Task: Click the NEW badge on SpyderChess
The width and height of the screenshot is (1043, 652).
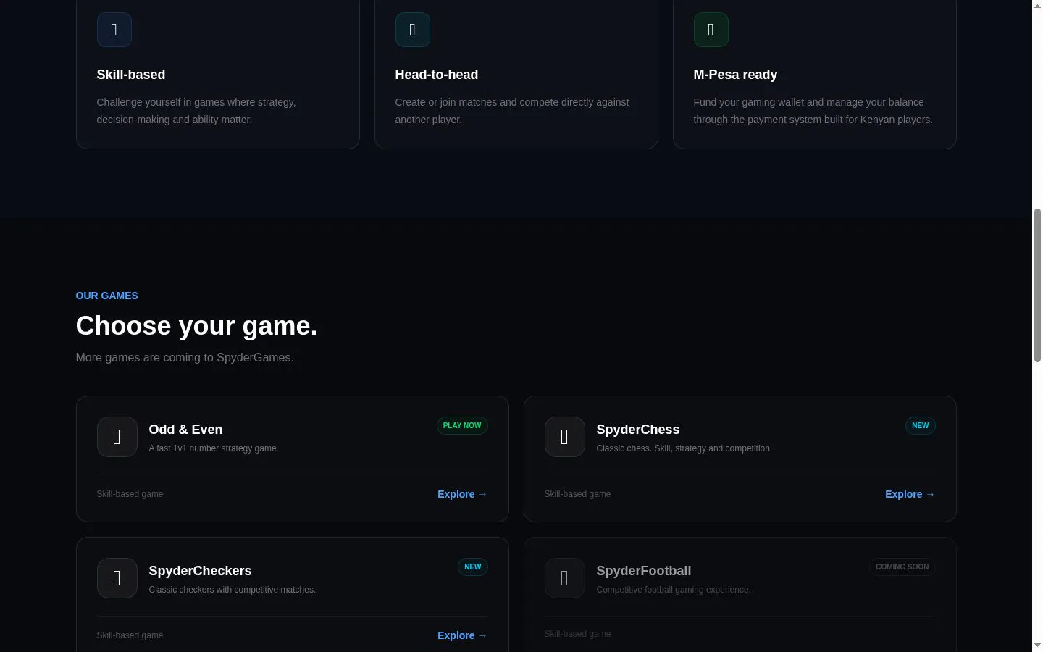Action: (920, 426)
